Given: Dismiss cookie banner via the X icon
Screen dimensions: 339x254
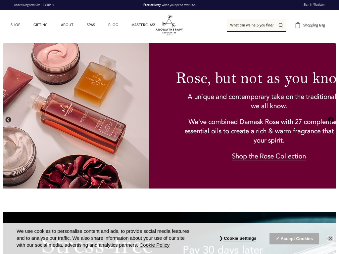Looking at the screenshot, I should tap(330, 238).
